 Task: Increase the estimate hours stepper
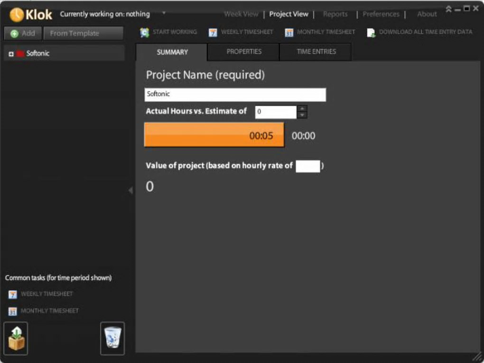pyautogui.click(x=302, y=109)
